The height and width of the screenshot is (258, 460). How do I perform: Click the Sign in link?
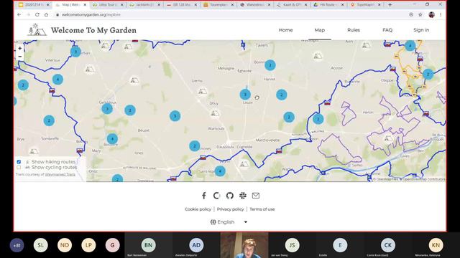(421, 30)
